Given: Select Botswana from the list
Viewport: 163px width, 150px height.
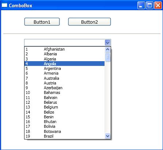Looking at the screenshot, I should tap(64, 131).
